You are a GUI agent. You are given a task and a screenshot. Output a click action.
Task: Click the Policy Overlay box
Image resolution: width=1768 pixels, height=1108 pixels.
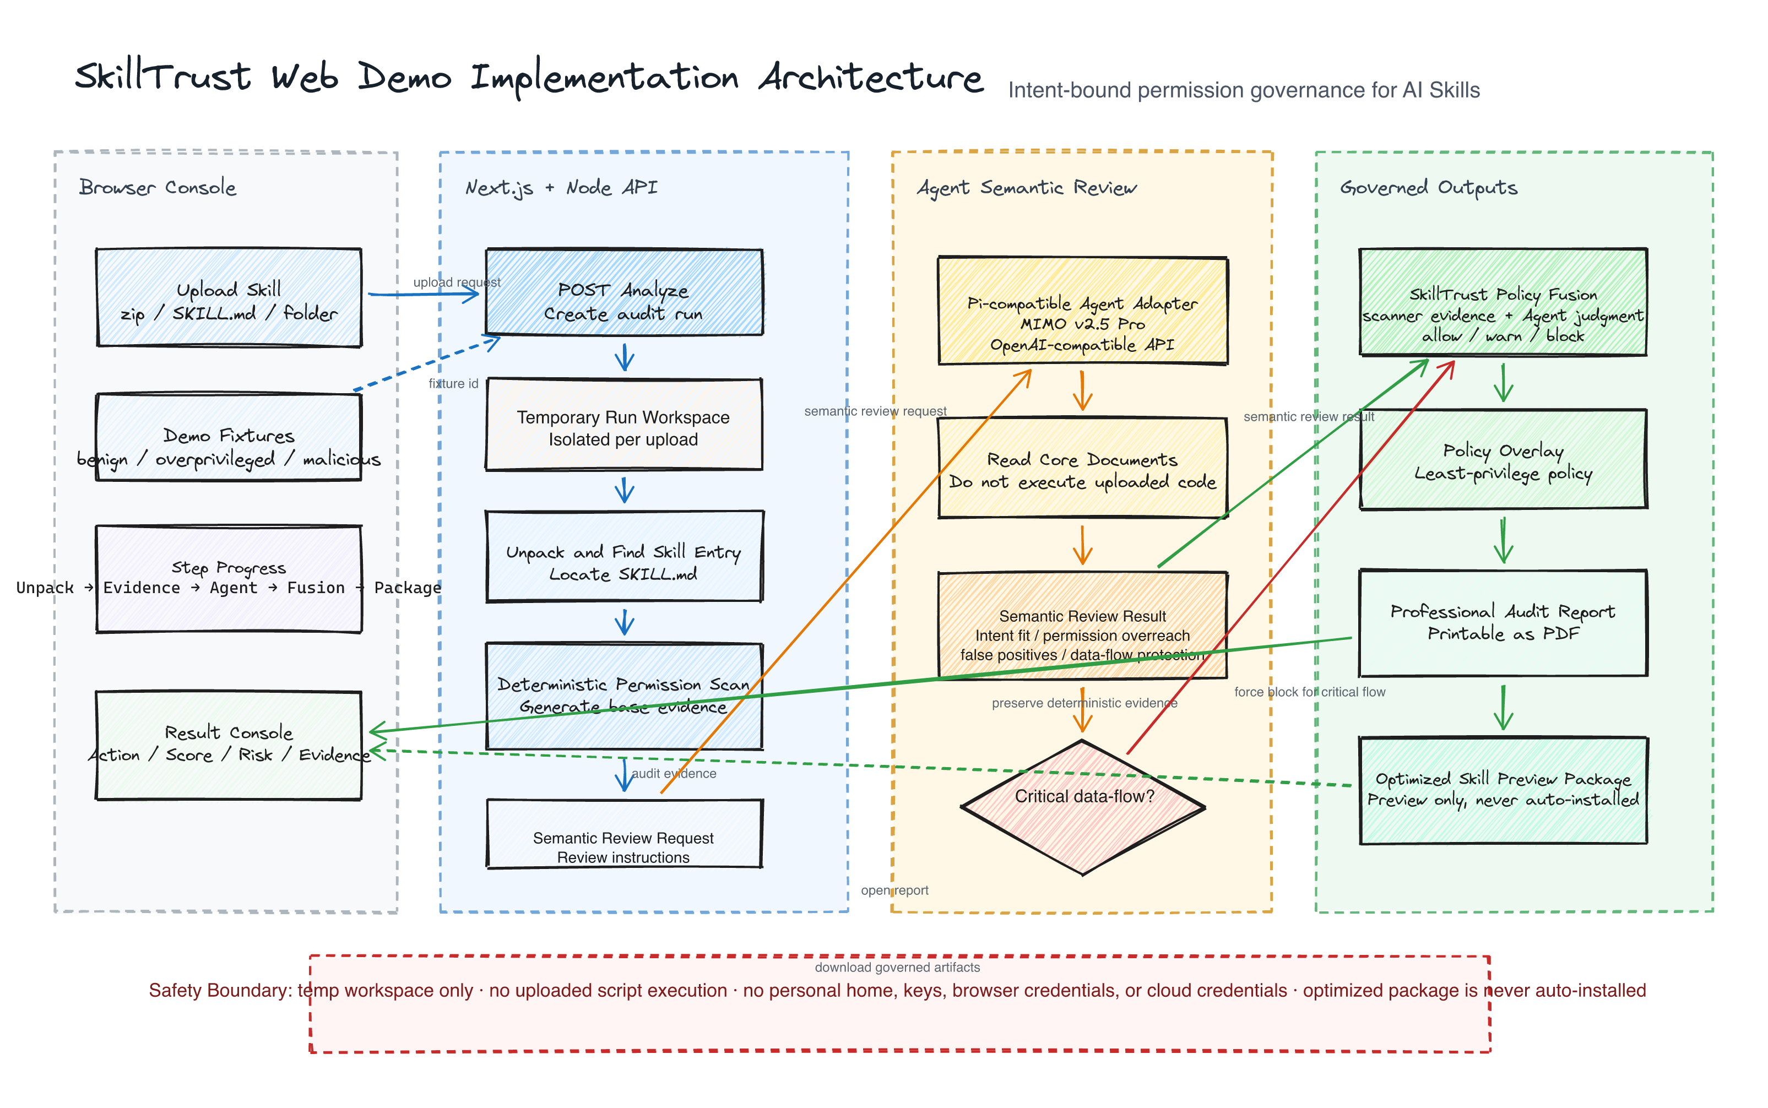(1503, 459)
